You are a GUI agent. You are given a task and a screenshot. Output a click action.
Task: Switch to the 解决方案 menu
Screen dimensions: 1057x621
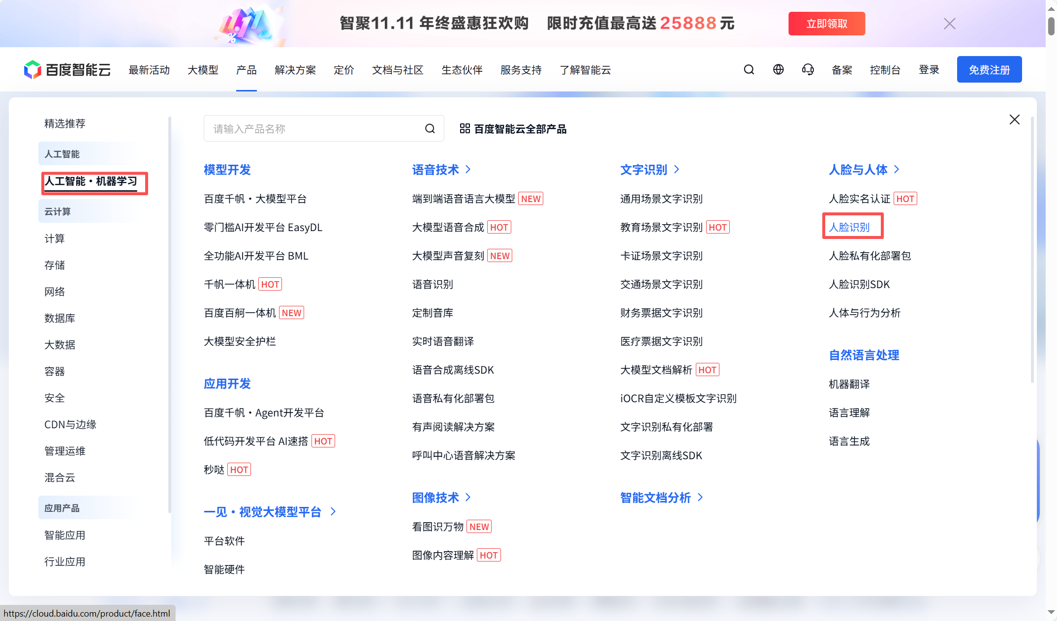295,69
